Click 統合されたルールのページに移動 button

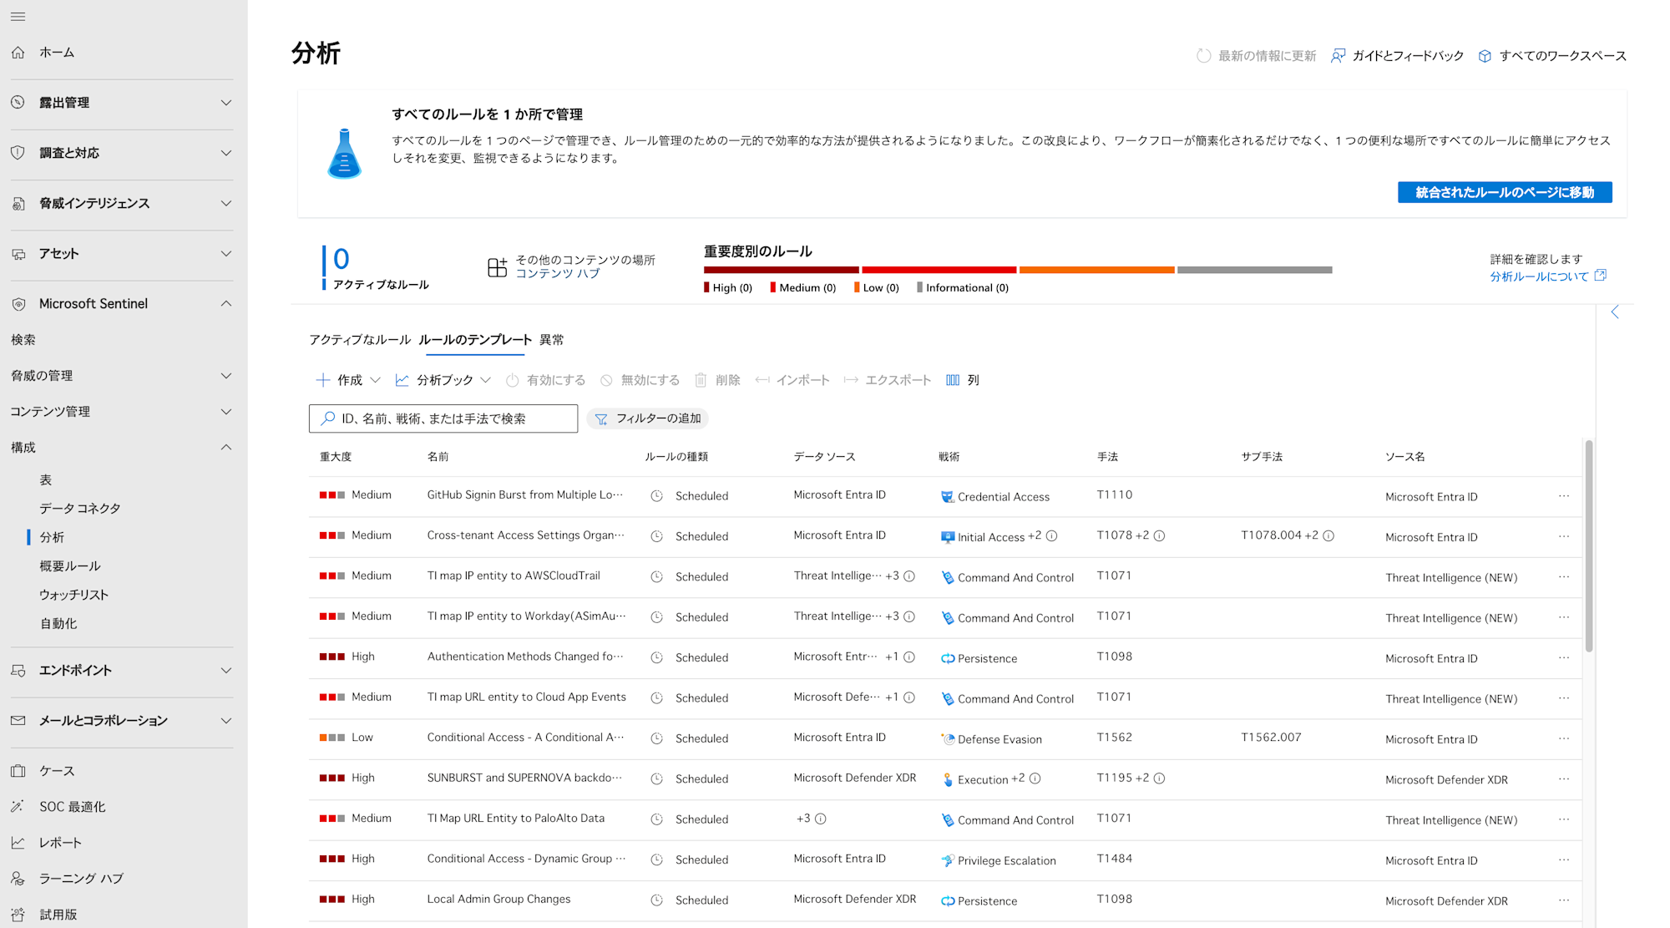(1505, 192)
